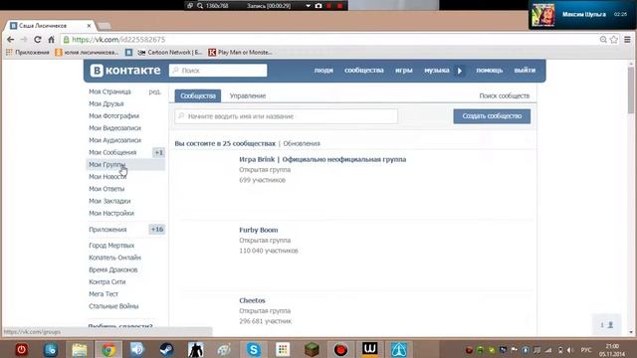
Task: Click ред. next to Моя Страница
Action: click(x=155, y=91)
